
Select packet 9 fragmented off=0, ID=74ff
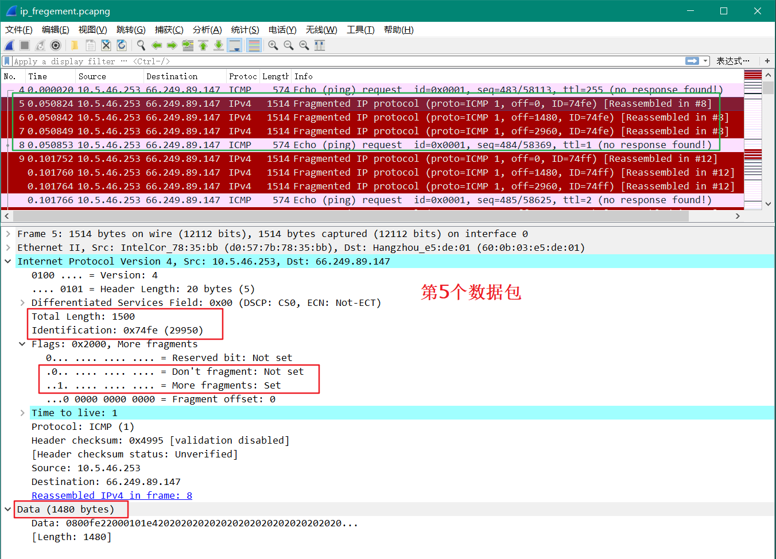pos(373,159)
